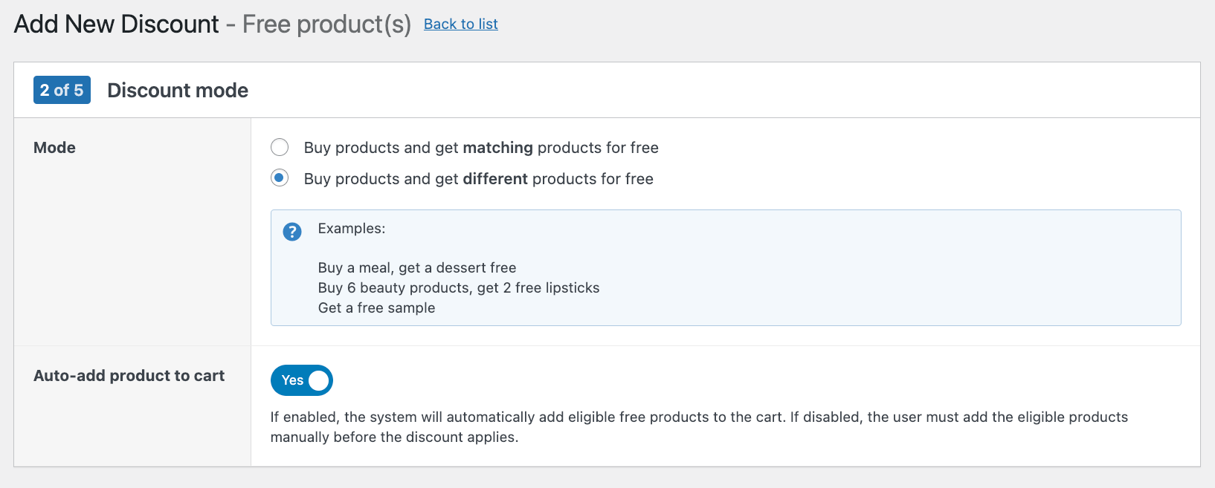Click the circular knob of the auto-add switch
The image size is (1215, 488).
320,380
